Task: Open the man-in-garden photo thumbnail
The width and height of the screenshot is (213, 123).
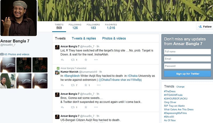Action: click(8, 81)
